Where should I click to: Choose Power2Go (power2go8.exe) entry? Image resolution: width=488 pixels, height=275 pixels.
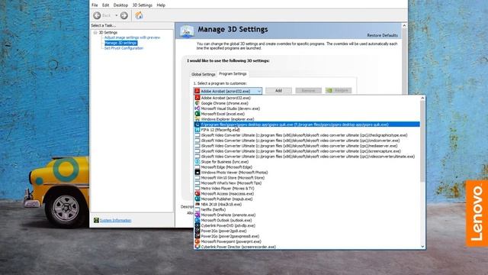[x=307, y=231]
